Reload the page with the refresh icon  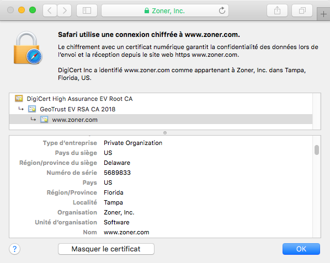point(222,10)
